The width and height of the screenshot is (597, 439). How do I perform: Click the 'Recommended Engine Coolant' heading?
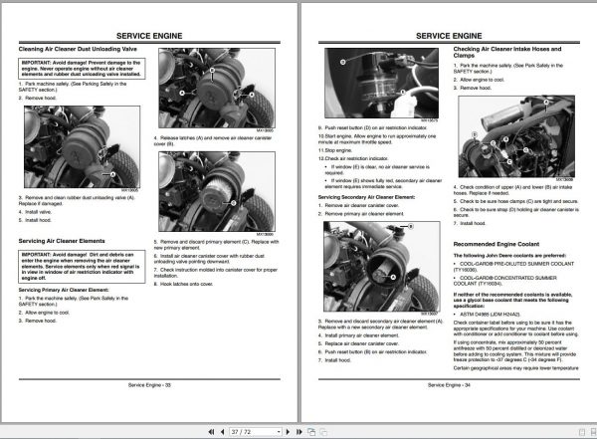click(497, 244)
